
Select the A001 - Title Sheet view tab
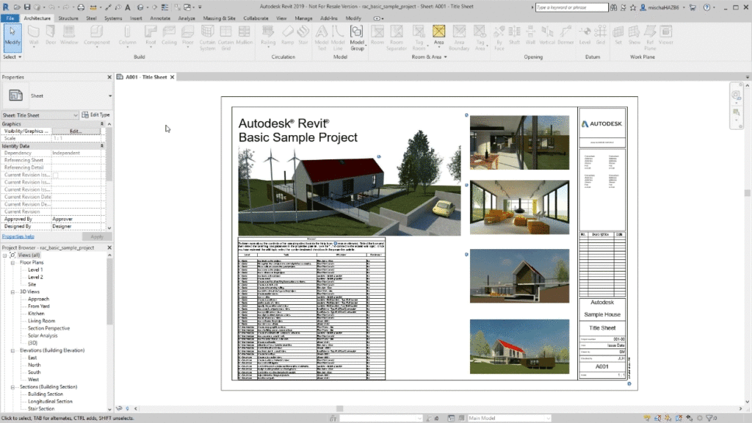tap(146, 76)
